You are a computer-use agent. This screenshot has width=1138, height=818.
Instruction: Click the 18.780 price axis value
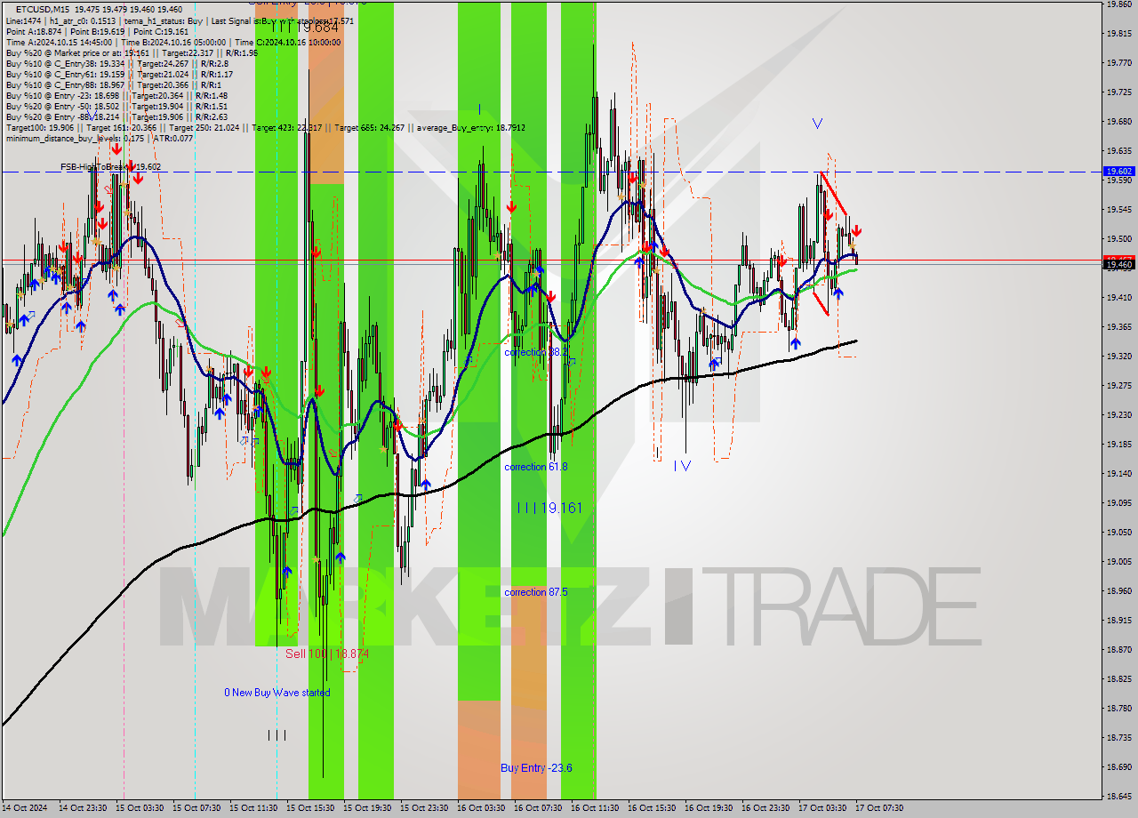click(1118, 708)
